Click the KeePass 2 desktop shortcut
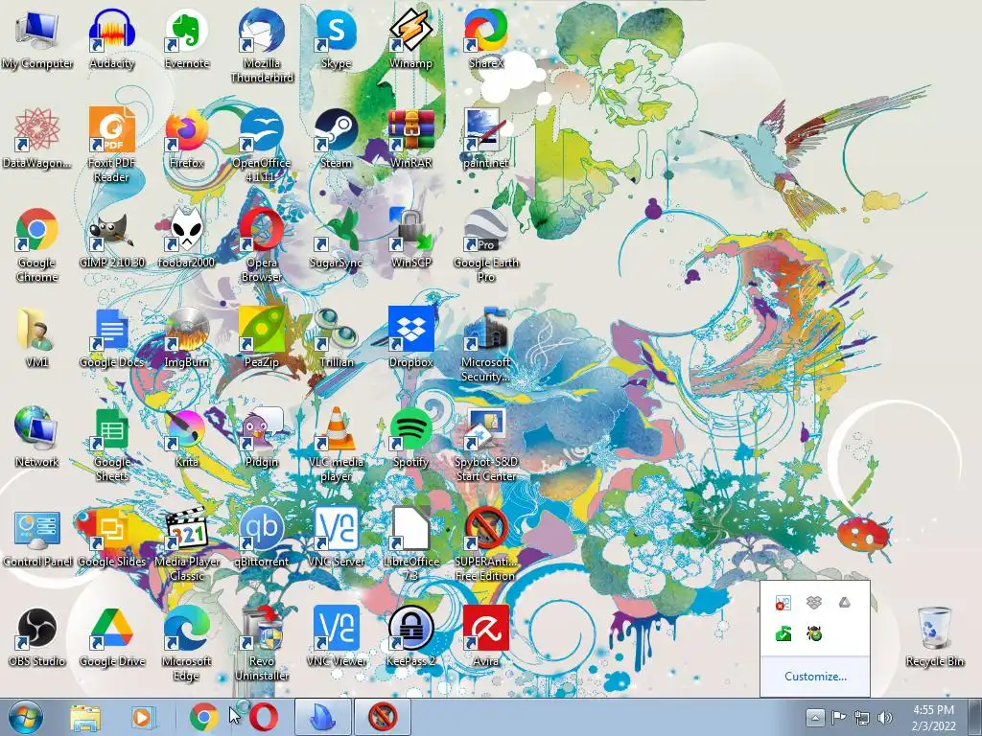Screen dimensions: 982x736 click(410, 636)
